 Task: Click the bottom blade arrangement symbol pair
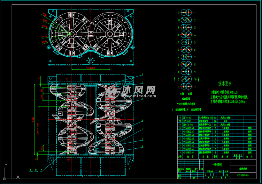[x=187, y=86]
